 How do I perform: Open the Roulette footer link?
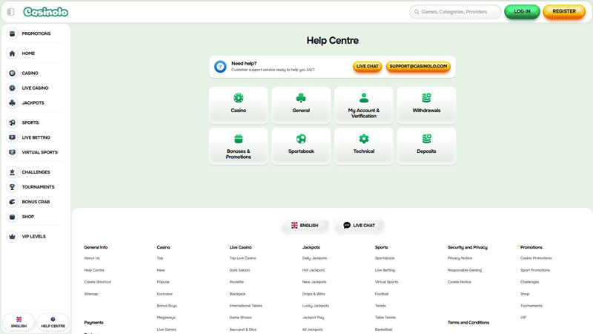pos(236,282)
